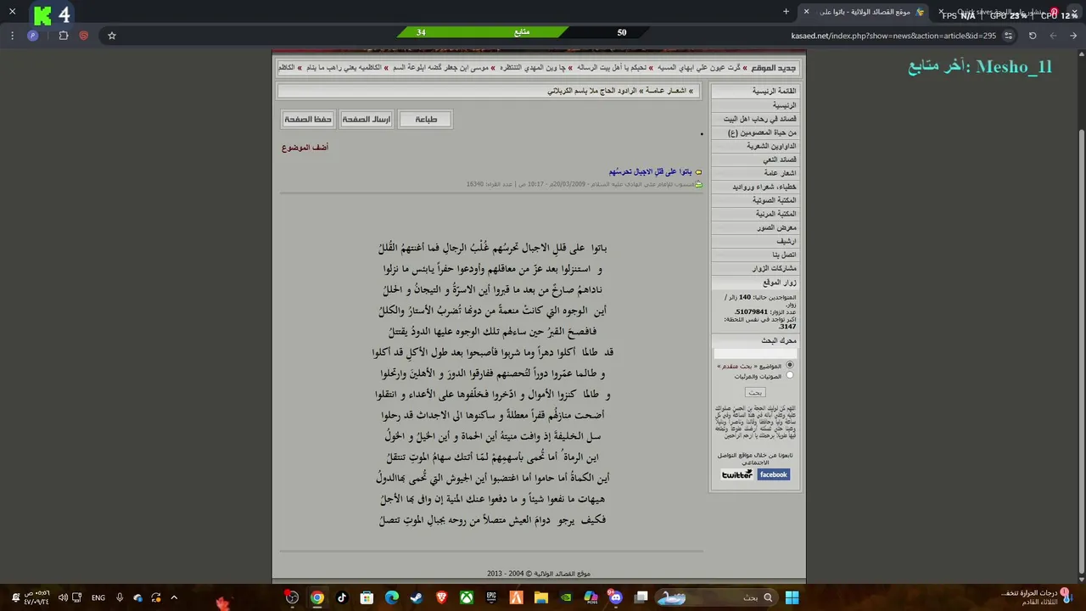Open the Windows Start menu
The image size is (1086, 611).
[792, 597]
